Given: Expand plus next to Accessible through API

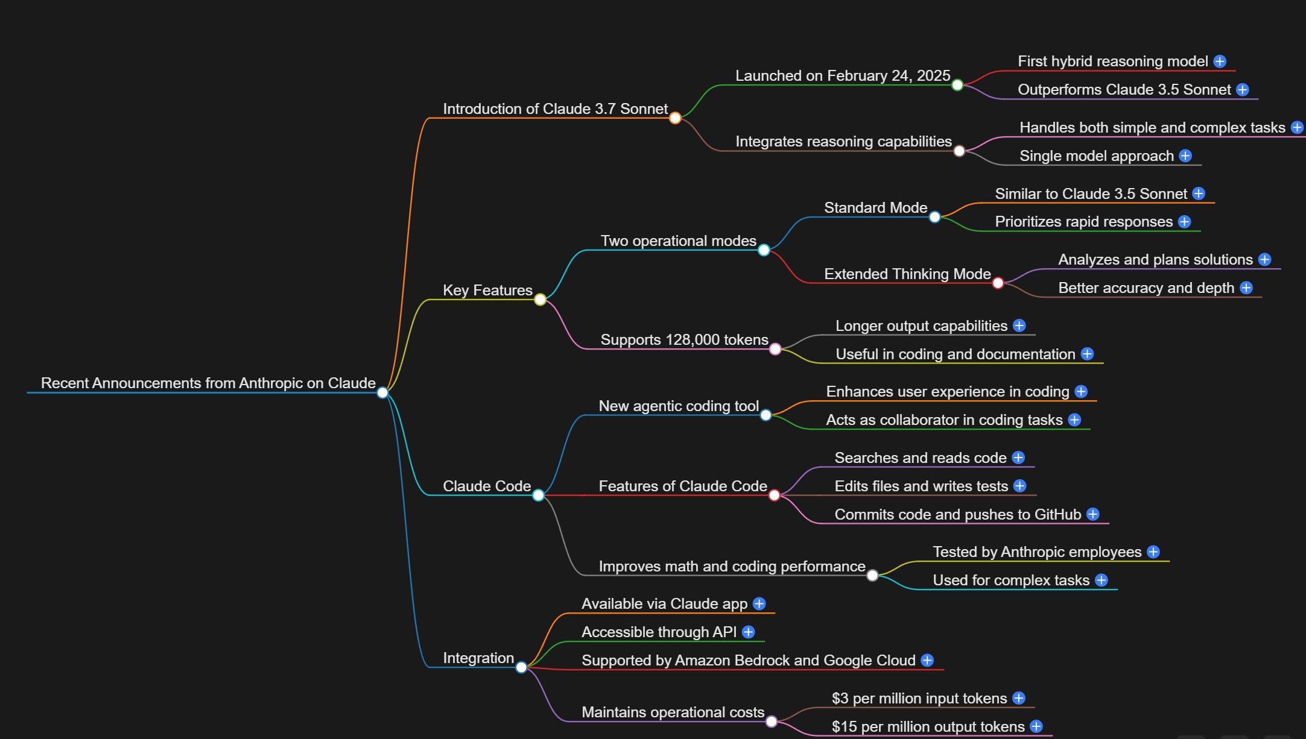Looking at the screenshot, I should 749,632.
